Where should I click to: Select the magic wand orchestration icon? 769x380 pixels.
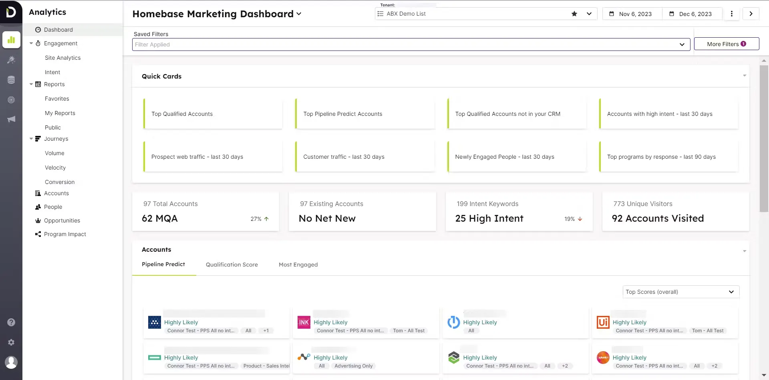pos(11,60)
